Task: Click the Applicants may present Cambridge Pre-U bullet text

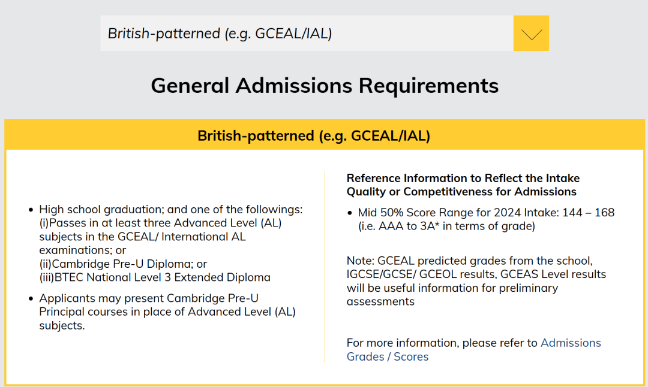Action: (167, 312)
